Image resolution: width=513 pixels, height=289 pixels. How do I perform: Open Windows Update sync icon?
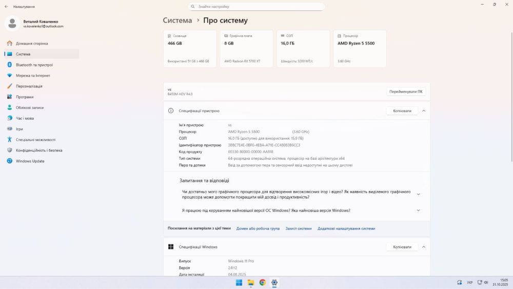pyautogui.click(x=9, y=161)
